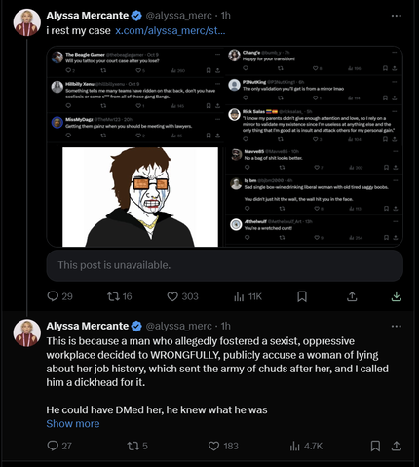This screenshot has width=419, height=467.
Task: Like the post with 303 likes
Action: click(182, 296)
